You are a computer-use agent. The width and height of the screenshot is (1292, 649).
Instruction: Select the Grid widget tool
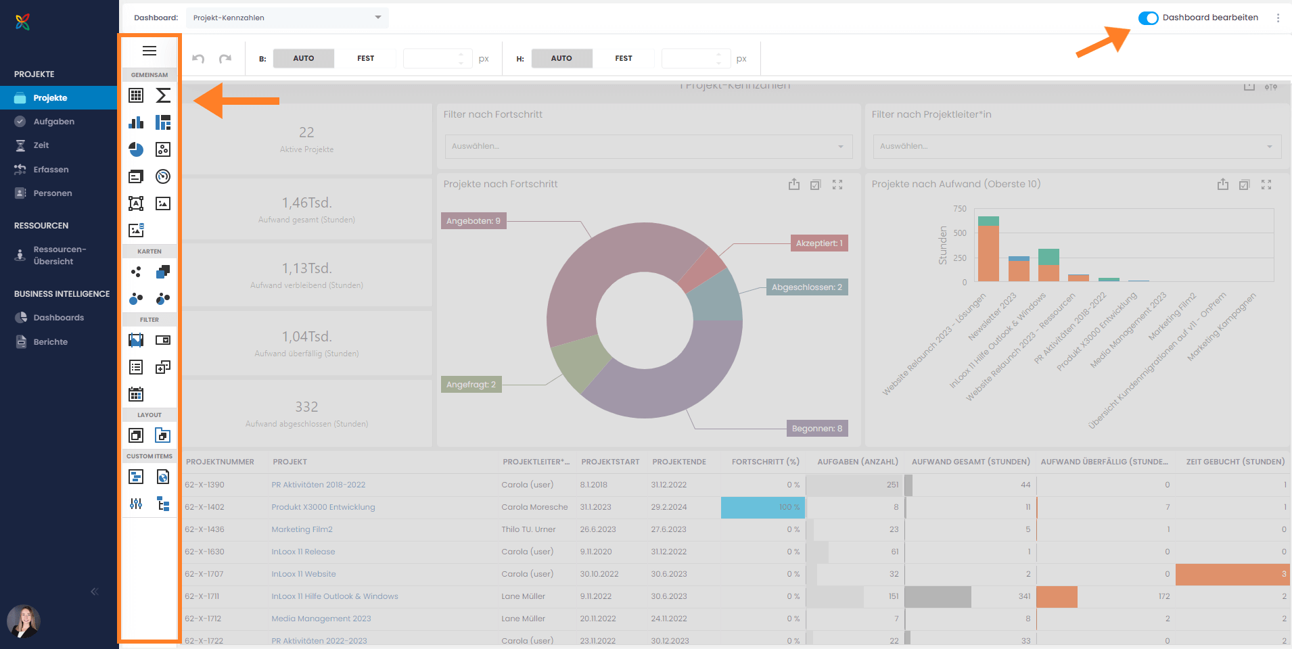click(136, 95)
